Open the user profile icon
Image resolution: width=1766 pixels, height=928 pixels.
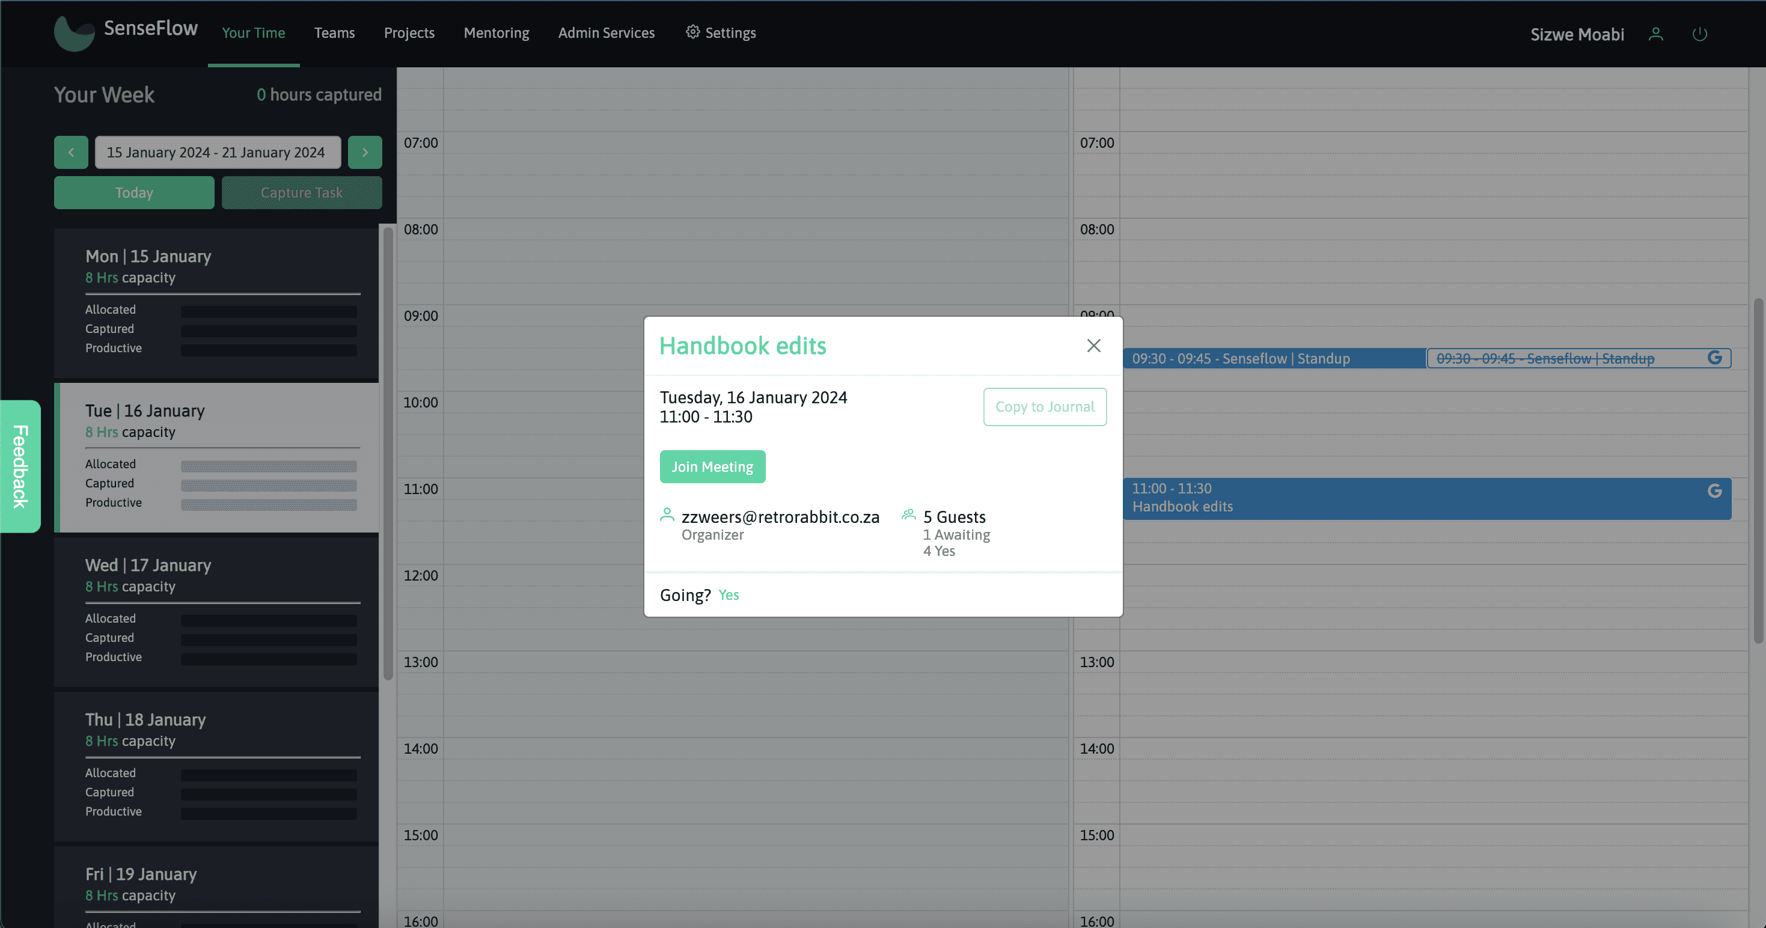[1655, 34]
